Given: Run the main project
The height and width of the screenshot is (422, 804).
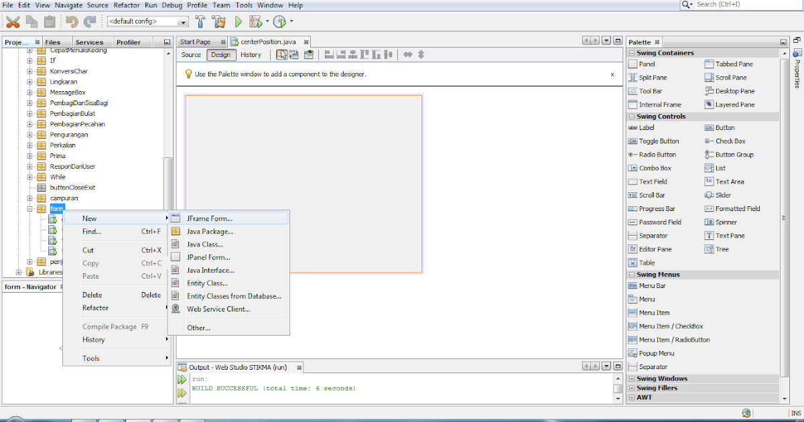Looking at the screenshot, I should 238,21.
